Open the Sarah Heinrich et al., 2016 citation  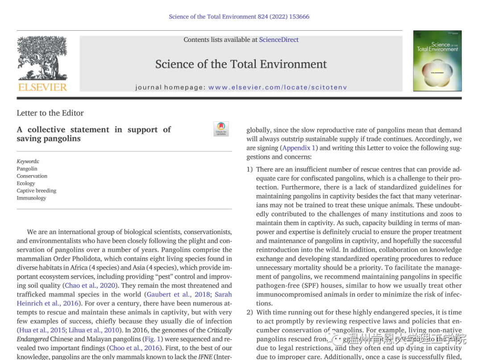pos(124,299)
